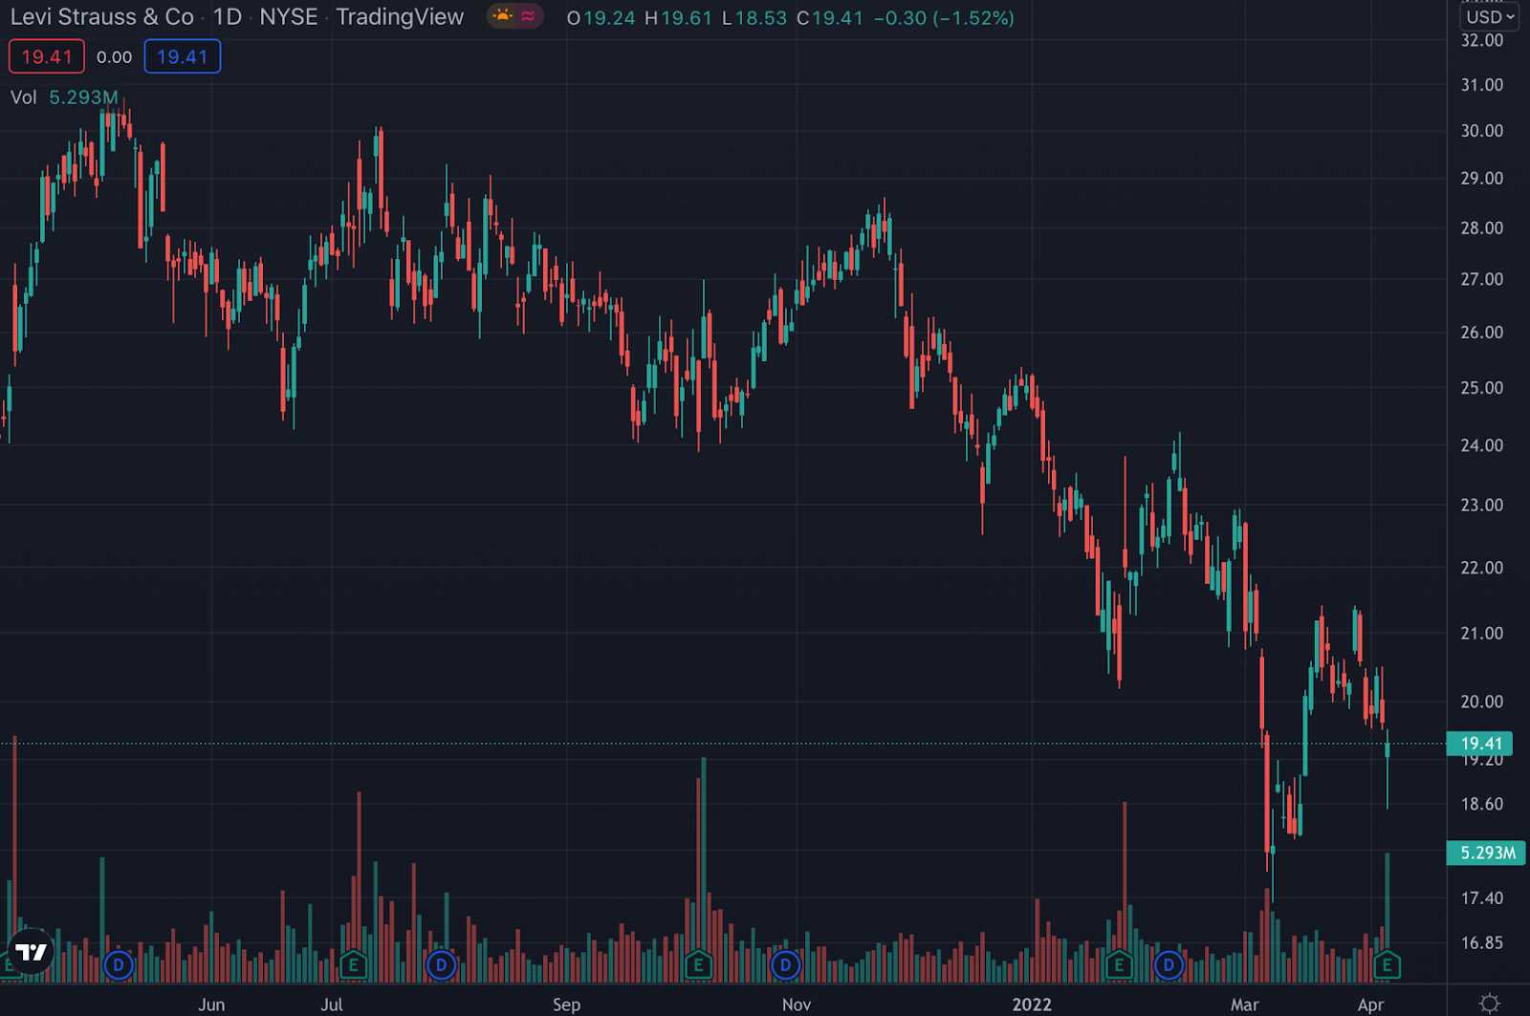This screenshot has width=1530, height=1016.
Task: Click the 18.60 price axis label
Action: point(1481,804)
